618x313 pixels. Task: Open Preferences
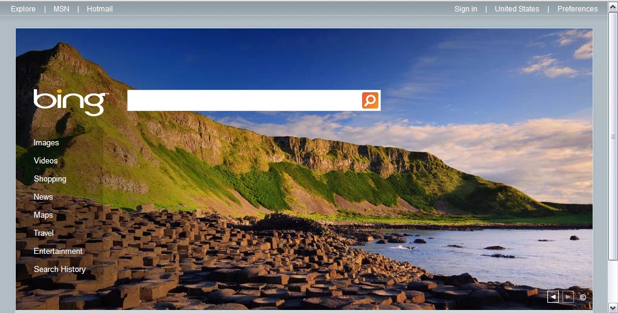tap(577, 9)
